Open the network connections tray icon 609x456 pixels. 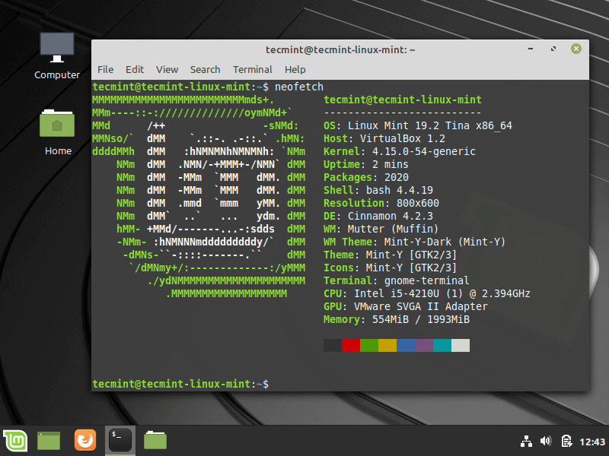coord(525,441)
